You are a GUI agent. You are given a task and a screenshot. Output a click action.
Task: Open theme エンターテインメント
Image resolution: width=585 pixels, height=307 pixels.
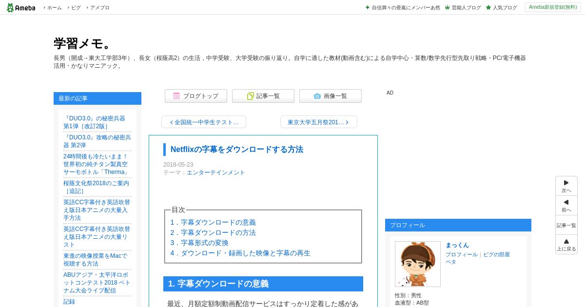pyautogui.click(x=216, y=173)
